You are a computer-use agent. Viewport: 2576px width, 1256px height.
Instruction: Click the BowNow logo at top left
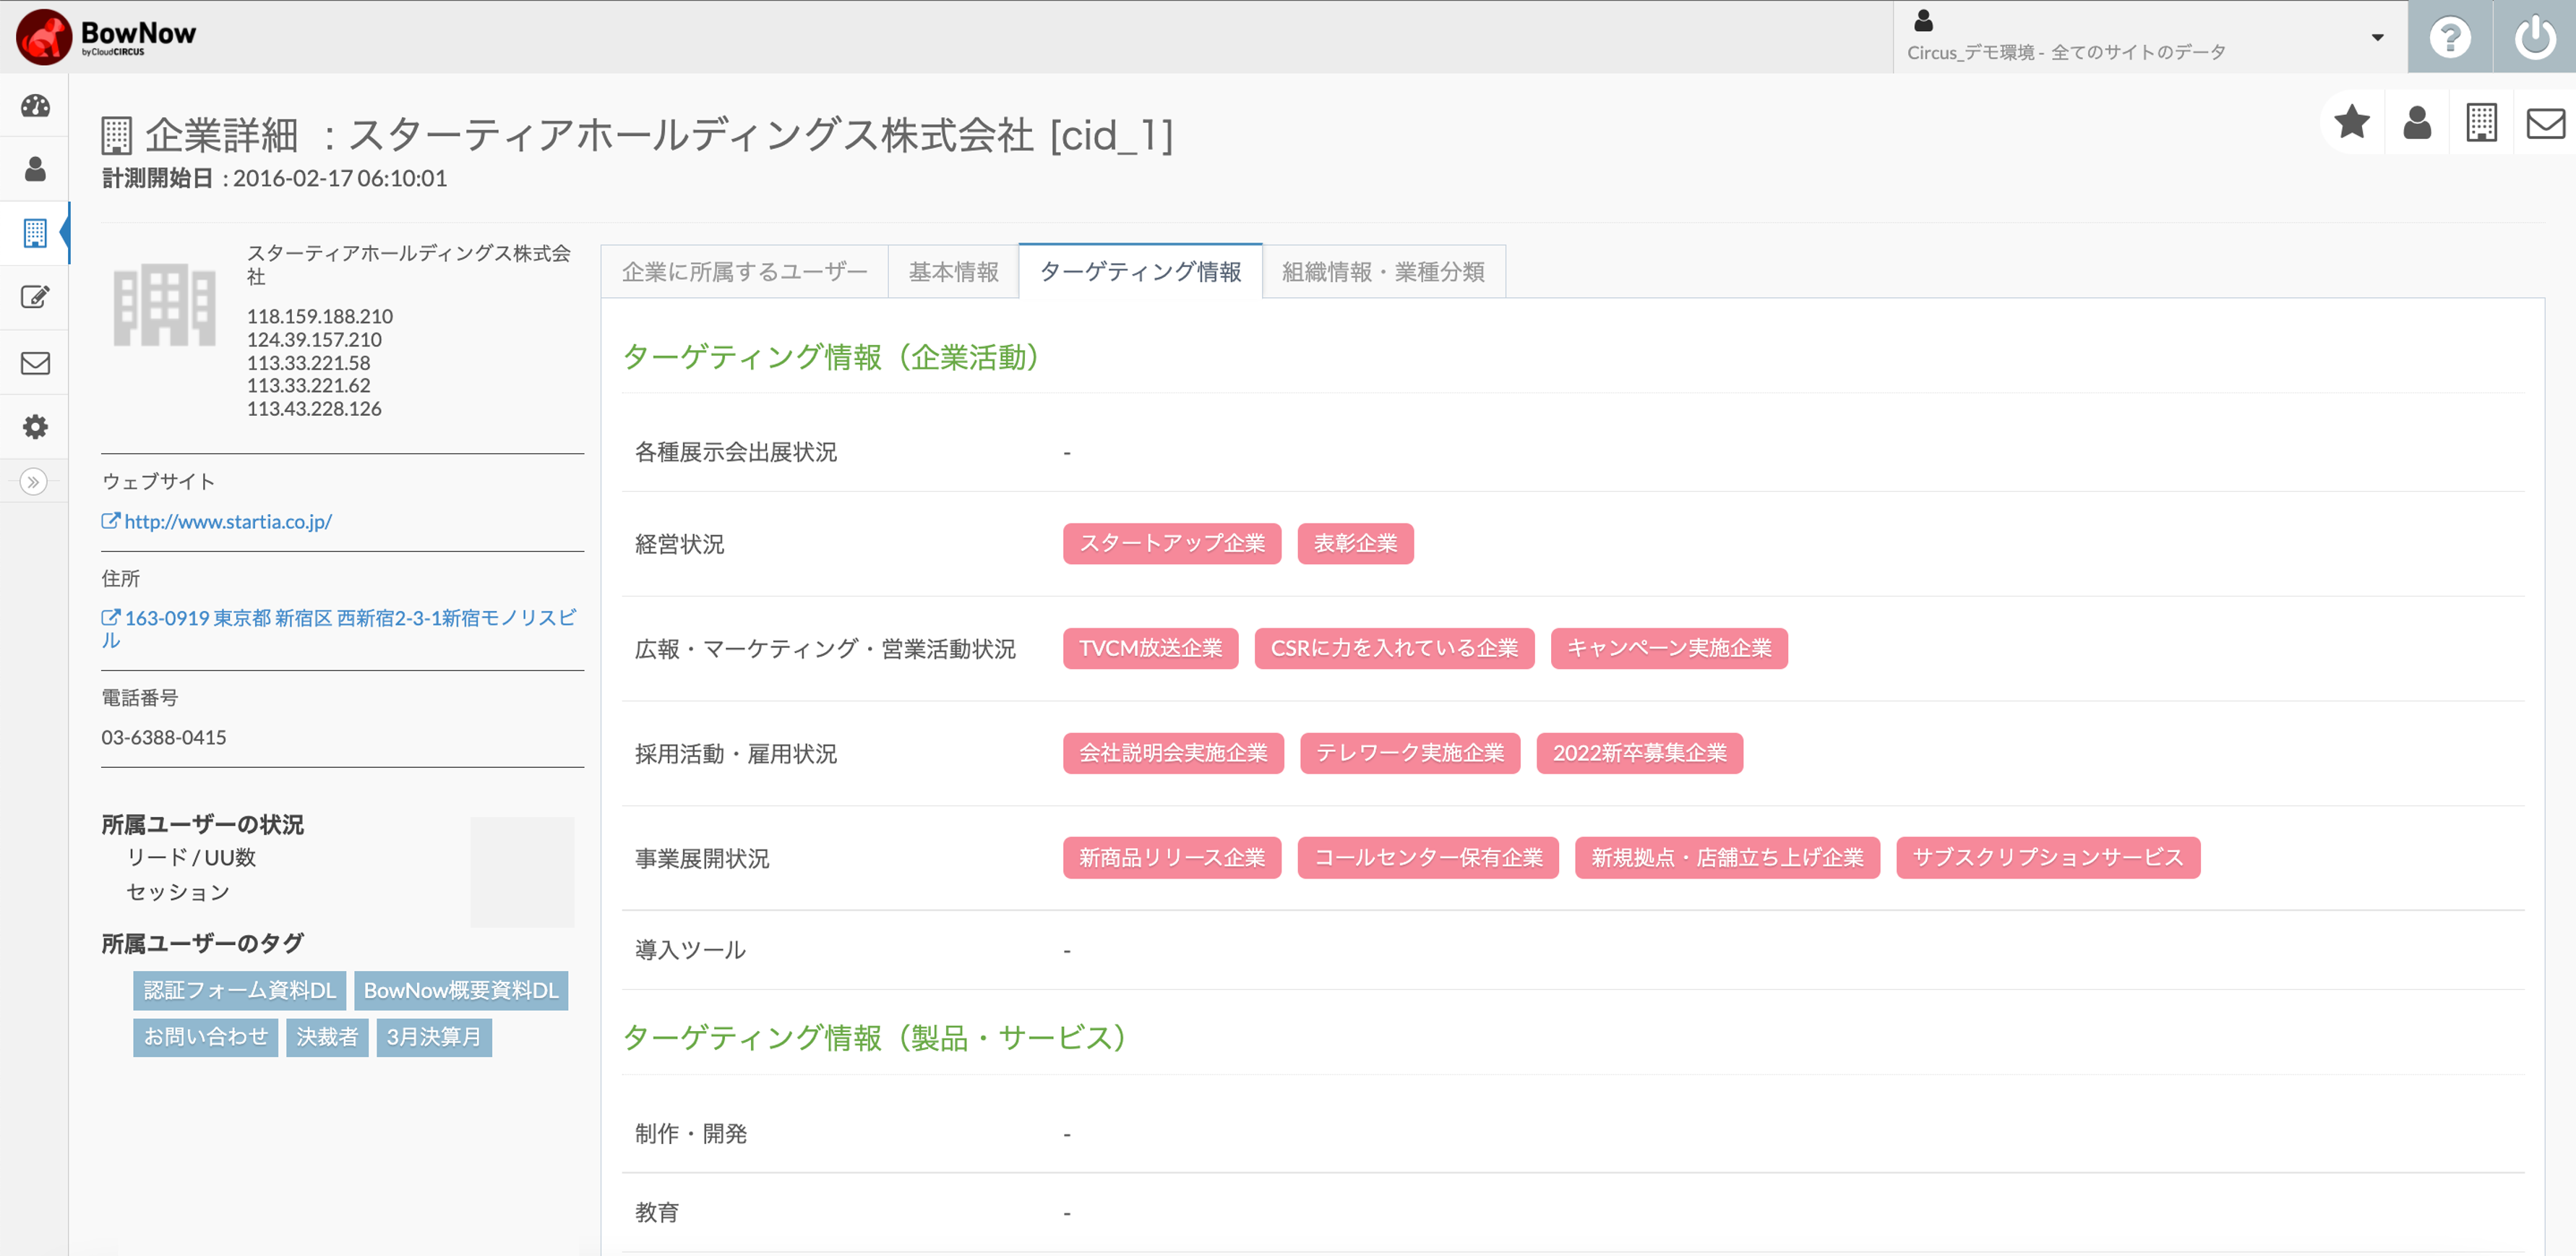[x=106, y=37]
